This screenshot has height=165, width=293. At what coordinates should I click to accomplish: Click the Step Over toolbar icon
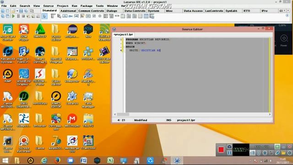[33, 16]
